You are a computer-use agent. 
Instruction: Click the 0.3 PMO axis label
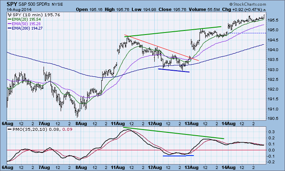click(272, 132)
